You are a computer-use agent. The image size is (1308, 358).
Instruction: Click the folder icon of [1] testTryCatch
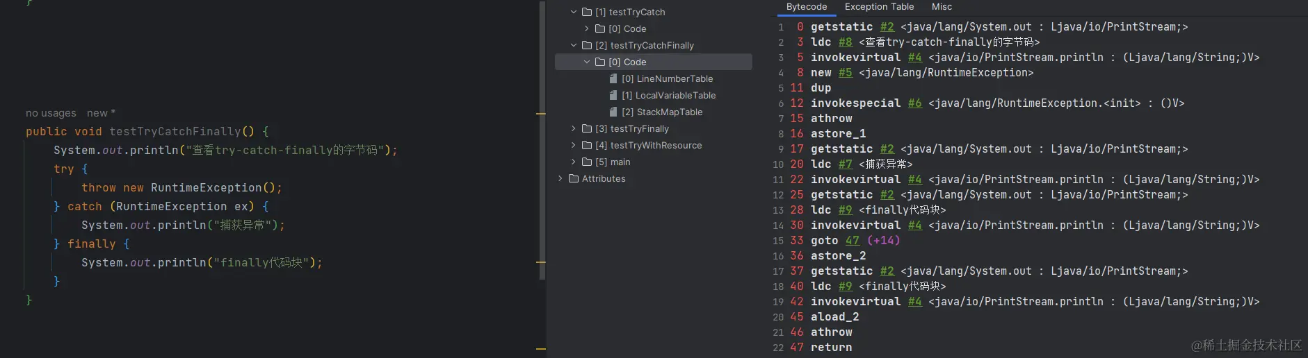point(587,12)
